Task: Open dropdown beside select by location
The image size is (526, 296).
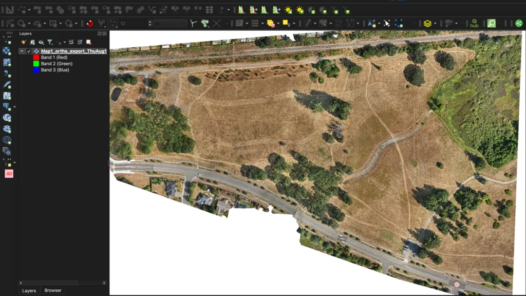Action: pyautogui.click(x=294, y=24)
